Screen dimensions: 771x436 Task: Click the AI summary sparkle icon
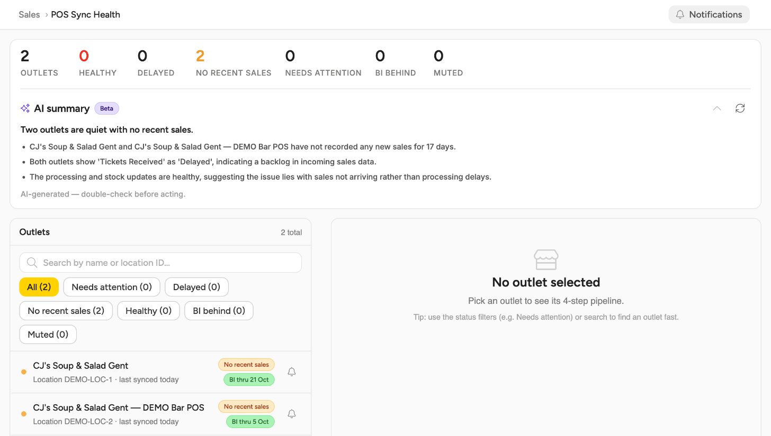click(x=25, y=108)
